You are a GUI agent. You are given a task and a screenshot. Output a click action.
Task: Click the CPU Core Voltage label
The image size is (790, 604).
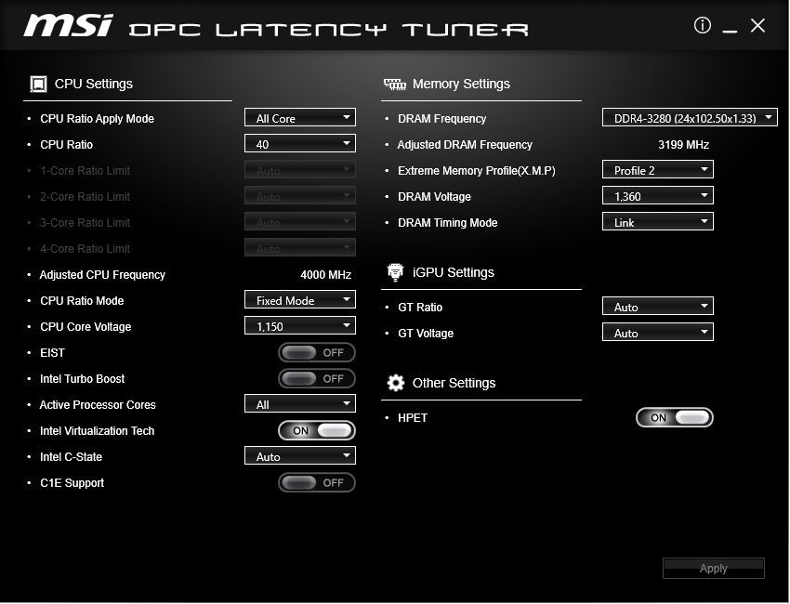(x=86, y=326)
